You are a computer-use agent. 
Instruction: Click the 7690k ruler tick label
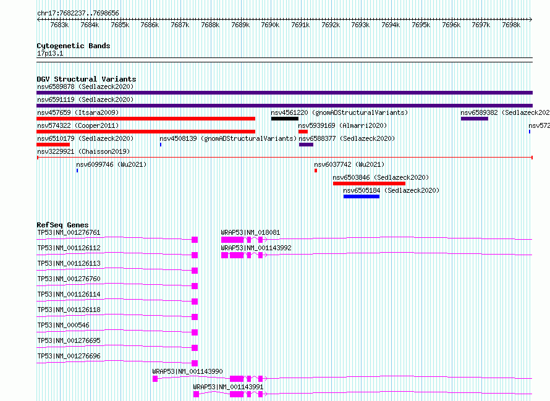point(270,25)
